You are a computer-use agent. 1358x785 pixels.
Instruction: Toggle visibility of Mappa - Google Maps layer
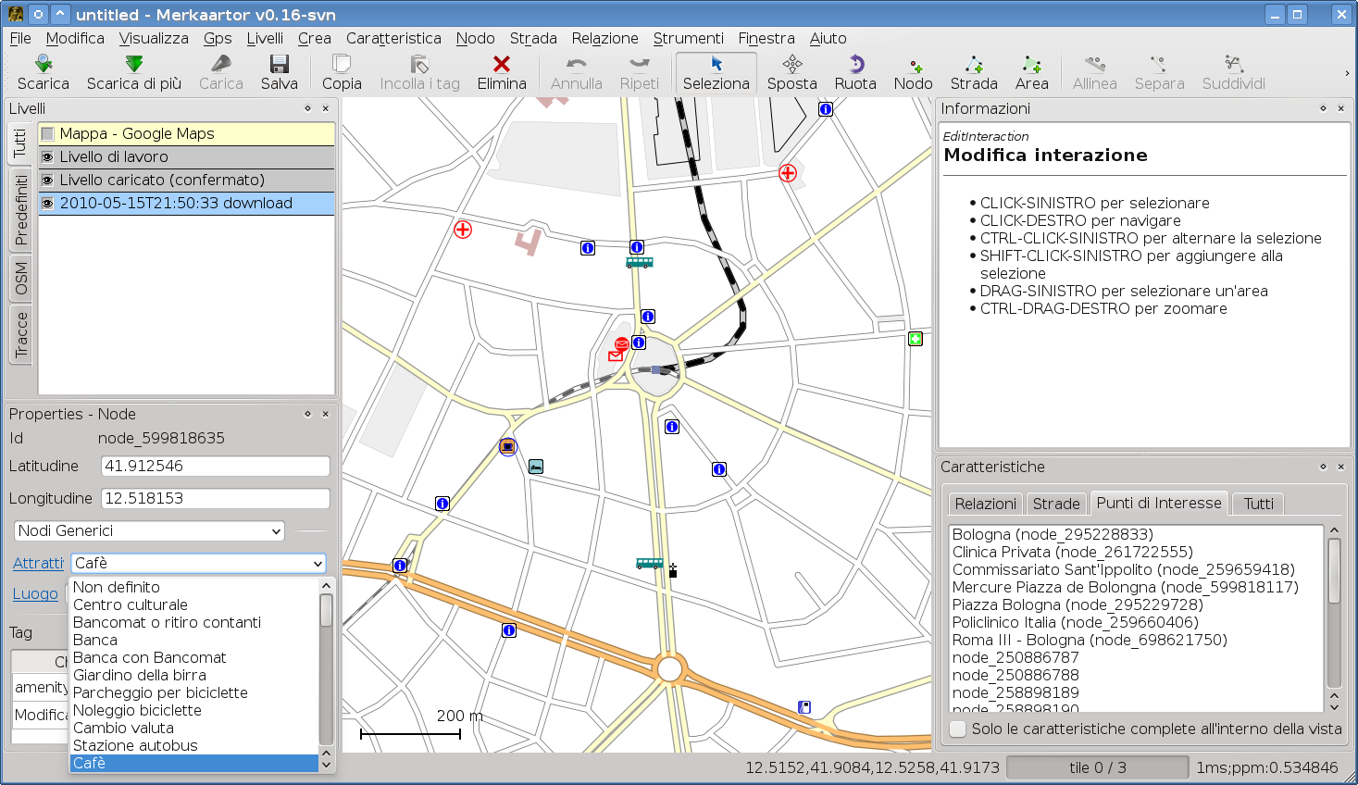click(48, 134)
